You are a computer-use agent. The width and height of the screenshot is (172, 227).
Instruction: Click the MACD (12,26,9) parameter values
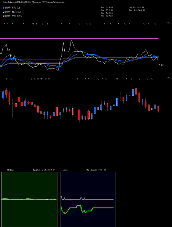tap(43, 170)
